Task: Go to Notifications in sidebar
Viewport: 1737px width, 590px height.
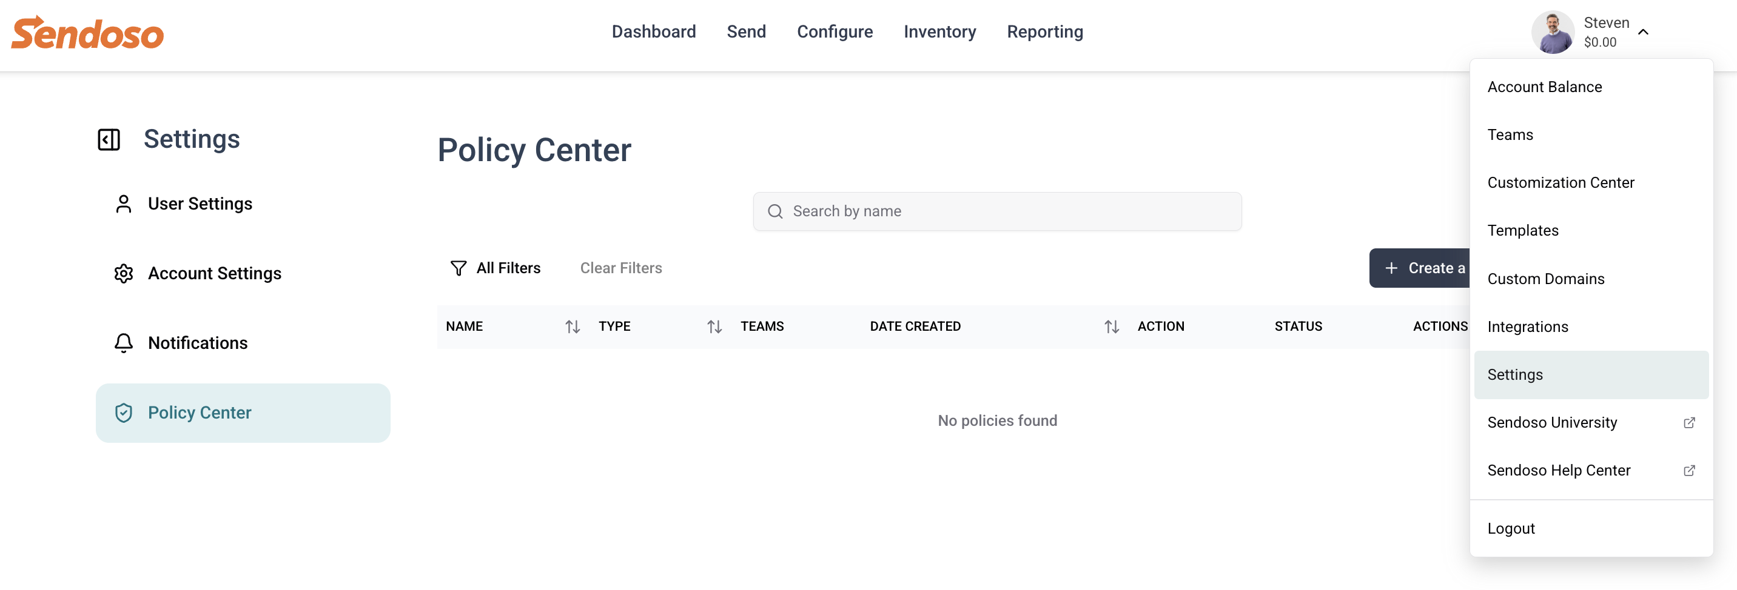Action: tap(243, 343)
